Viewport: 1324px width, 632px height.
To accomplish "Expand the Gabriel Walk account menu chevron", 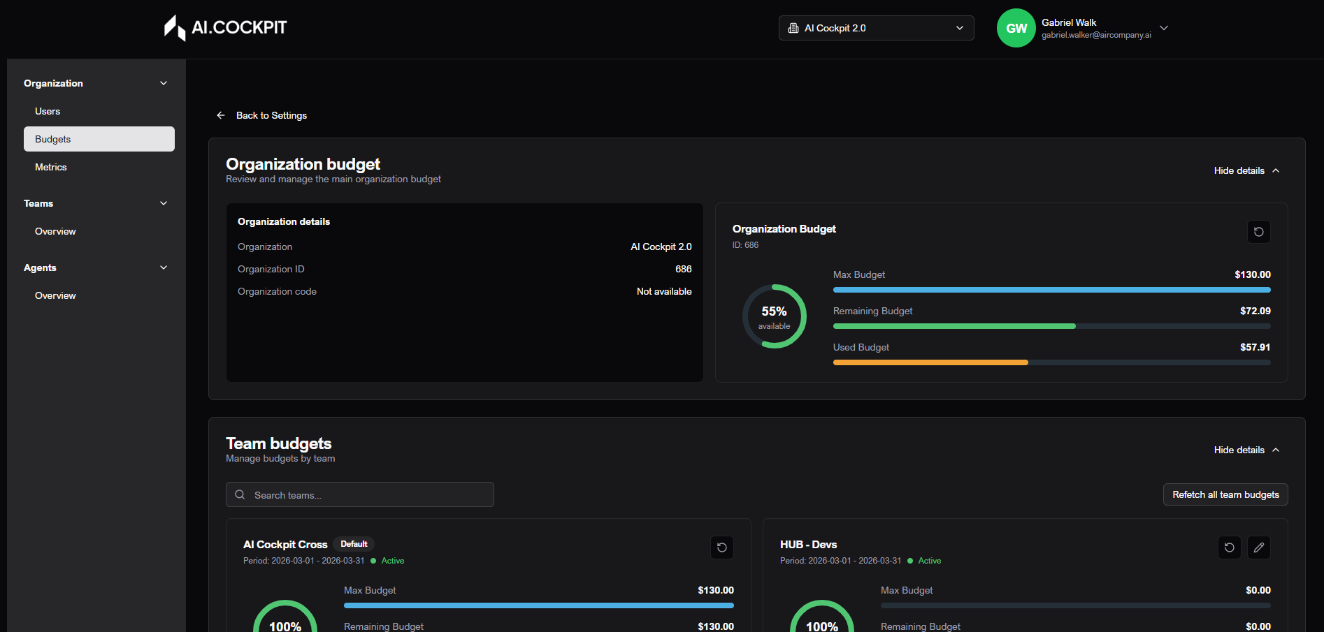I will pos(1164,28).
